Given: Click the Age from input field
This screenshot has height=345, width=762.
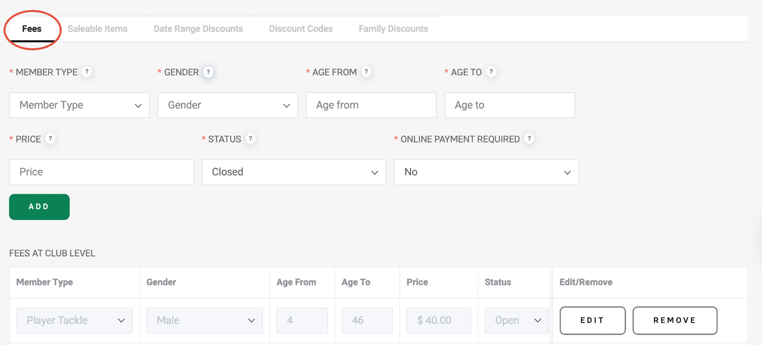Looking at the screenshot, I should tap(371, 105).
